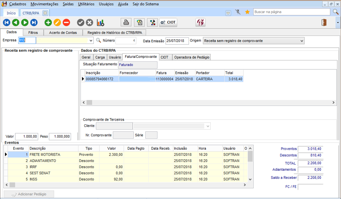Click the exit door icon

click(324, 23)
